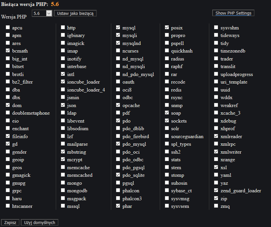Click the 'Ustaw jako bieżącą' button
The image size is (271, 227).
(x=75, y=13)
